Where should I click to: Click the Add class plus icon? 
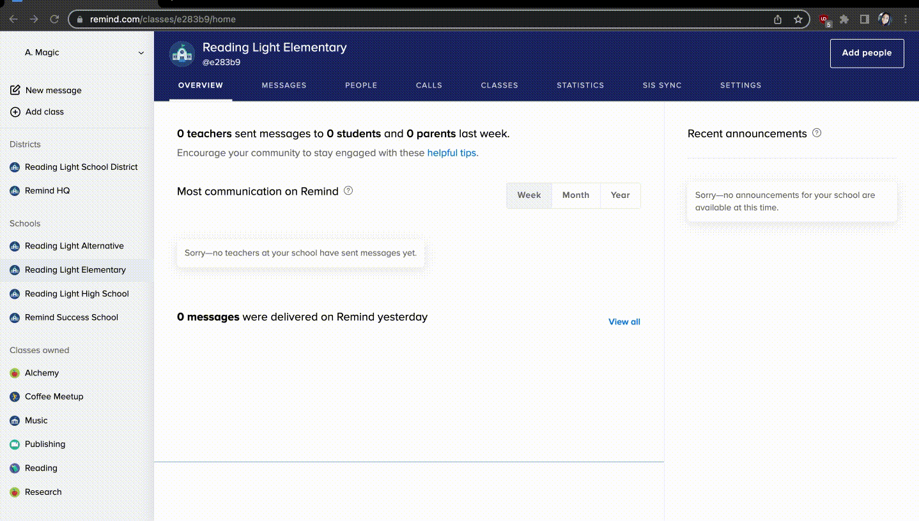click(x=15, y=112)
